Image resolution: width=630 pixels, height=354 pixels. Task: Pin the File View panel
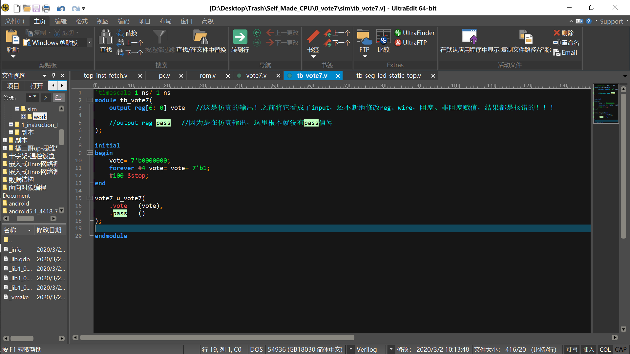click(53, 75)
